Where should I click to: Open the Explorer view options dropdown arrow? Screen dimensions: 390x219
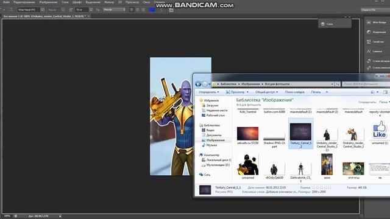(x=377, y=92)
